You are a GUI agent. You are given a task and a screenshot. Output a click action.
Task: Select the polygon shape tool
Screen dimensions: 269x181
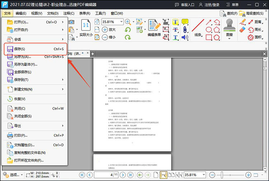tap(217, 29)
